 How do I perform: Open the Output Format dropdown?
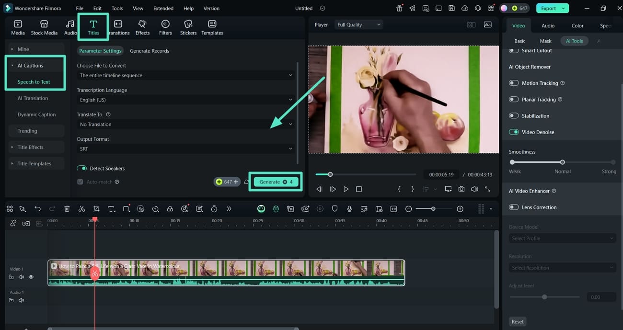click(186, 148)
